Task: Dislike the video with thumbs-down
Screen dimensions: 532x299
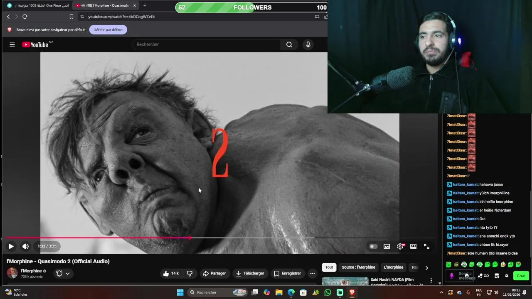Action: pos(190,273)
